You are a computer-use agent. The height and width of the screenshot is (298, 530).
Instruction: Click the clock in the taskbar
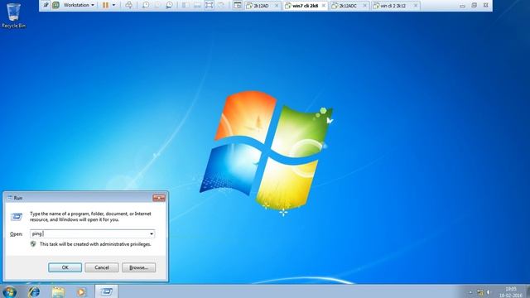click(511, 292)
